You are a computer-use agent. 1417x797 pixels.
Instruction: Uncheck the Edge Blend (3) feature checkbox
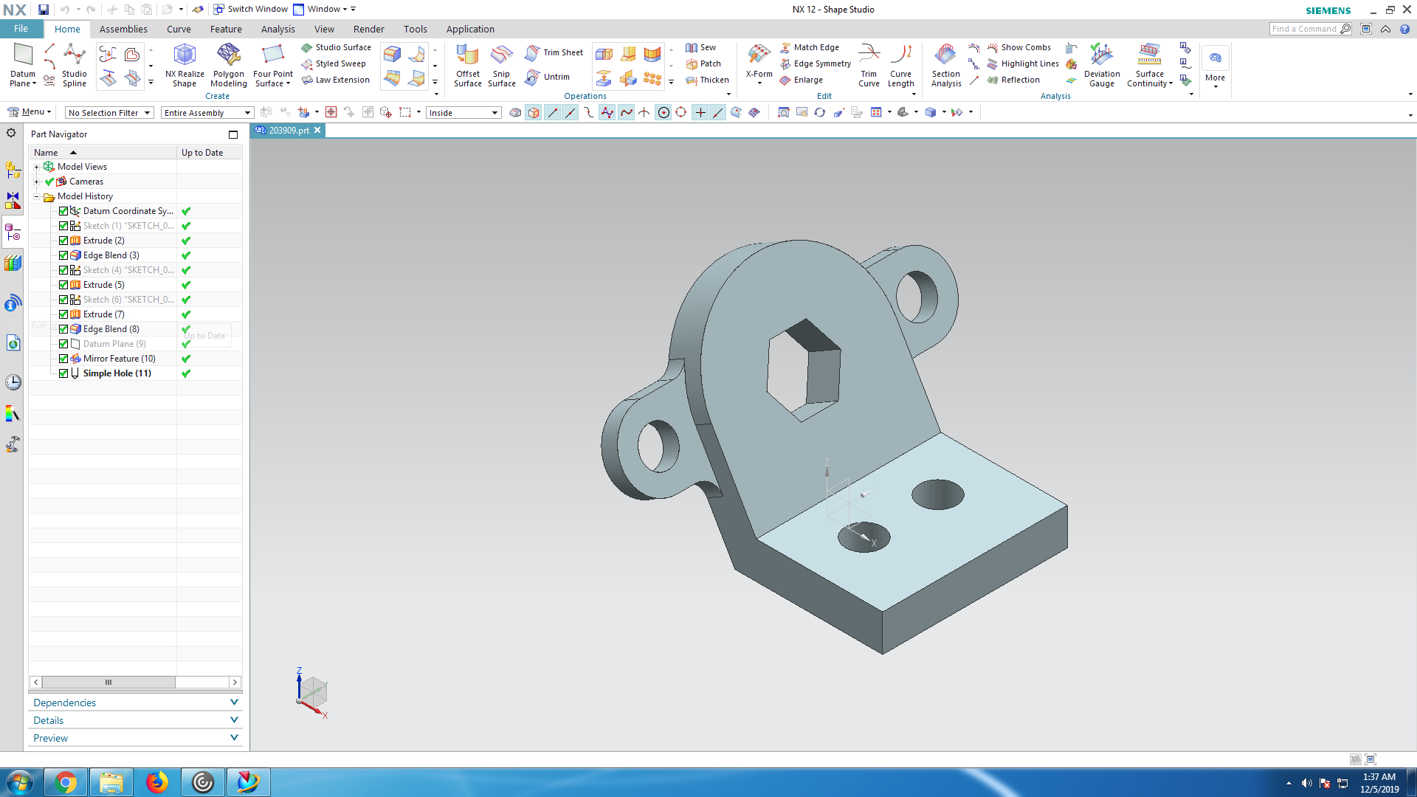[x=63, y=255]
